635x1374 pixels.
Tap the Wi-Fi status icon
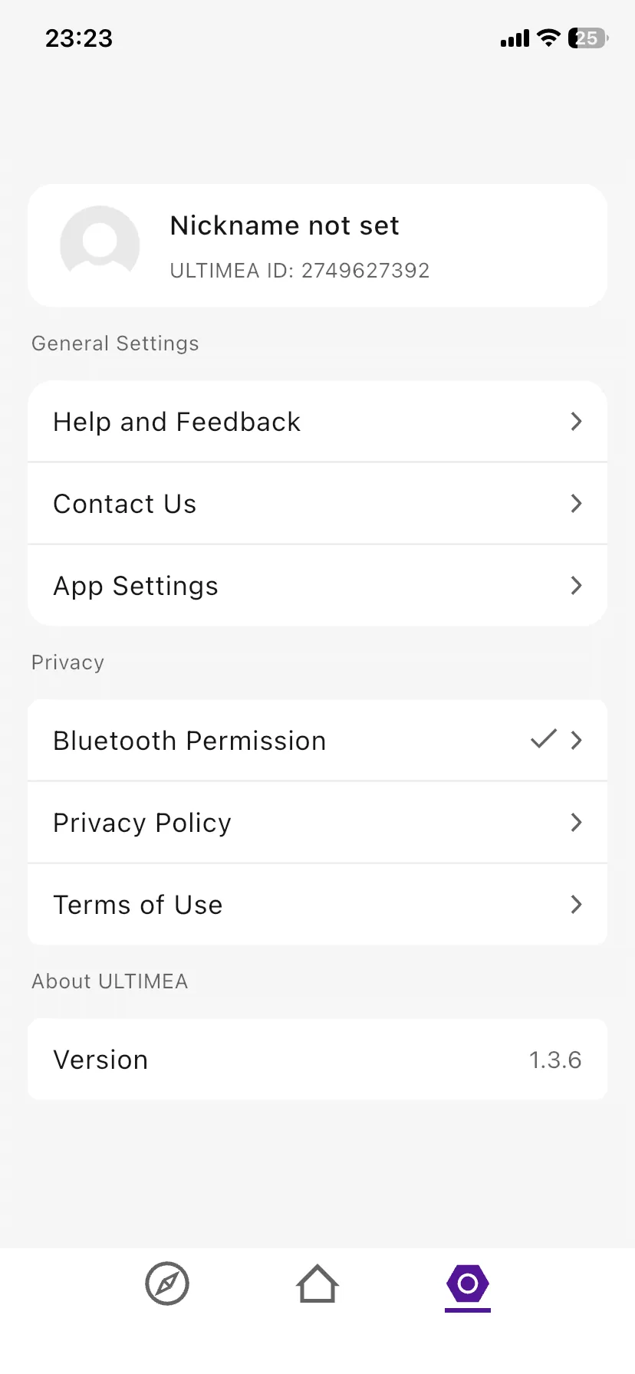click(x=548, y=38)
